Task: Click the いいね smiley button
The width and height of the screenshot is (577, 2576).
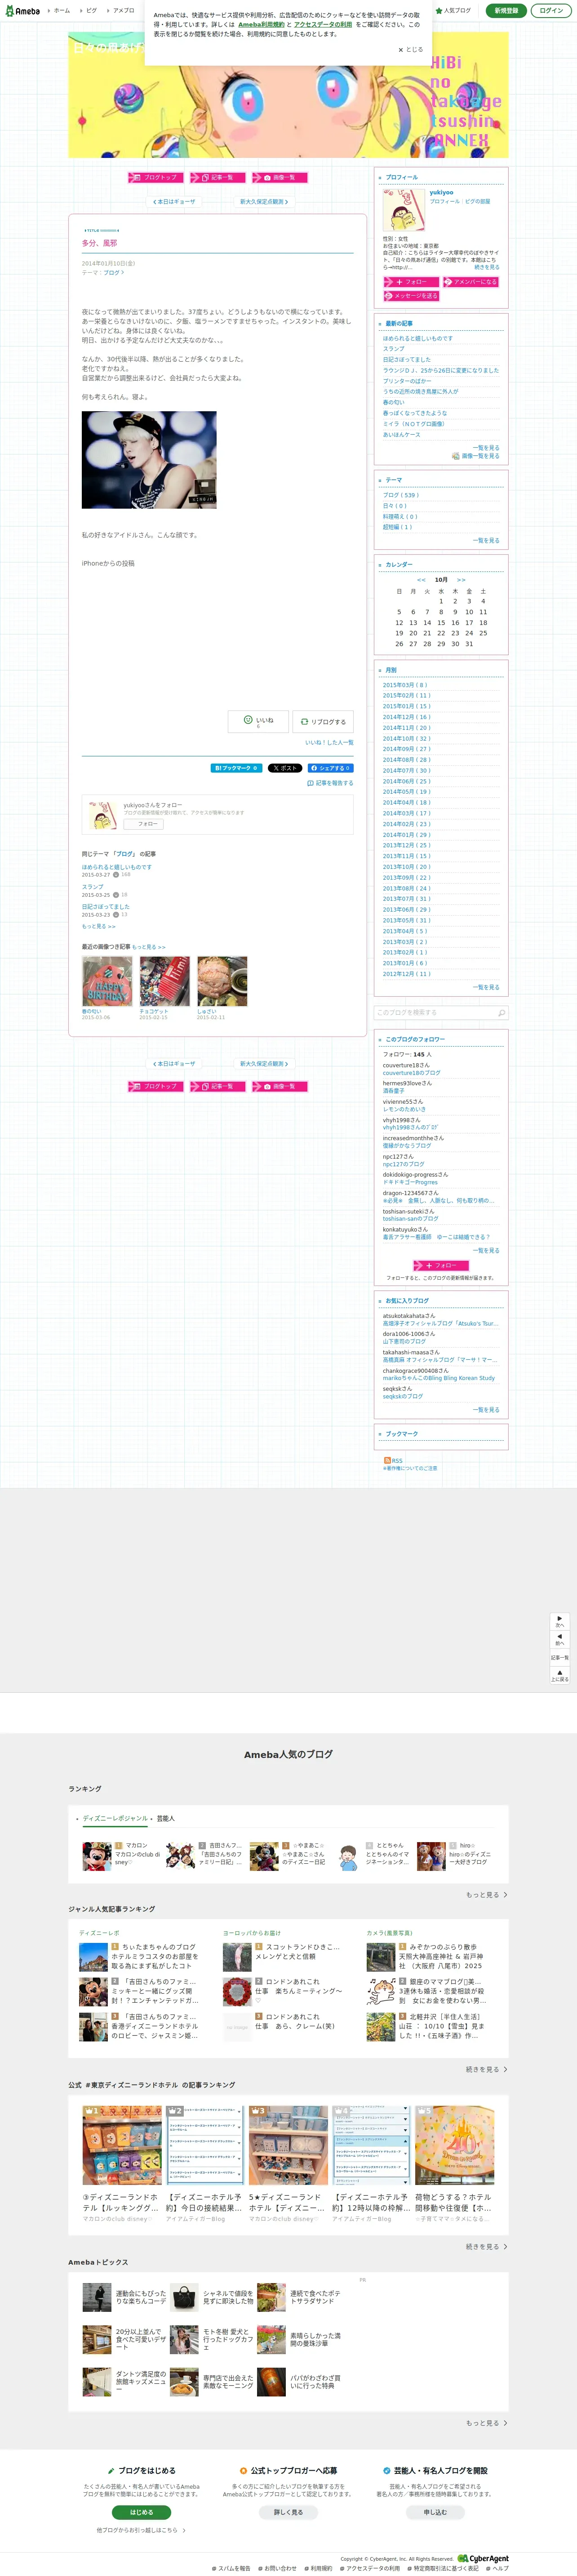Action: (258, 721)
